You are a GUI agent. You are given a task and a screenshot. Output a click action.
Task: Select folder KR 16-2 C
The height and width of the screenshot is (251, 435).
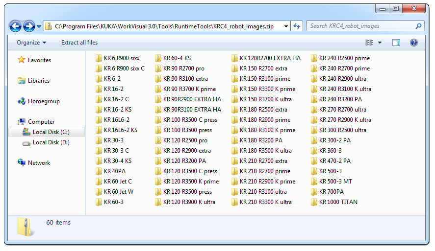pos(112,99)
